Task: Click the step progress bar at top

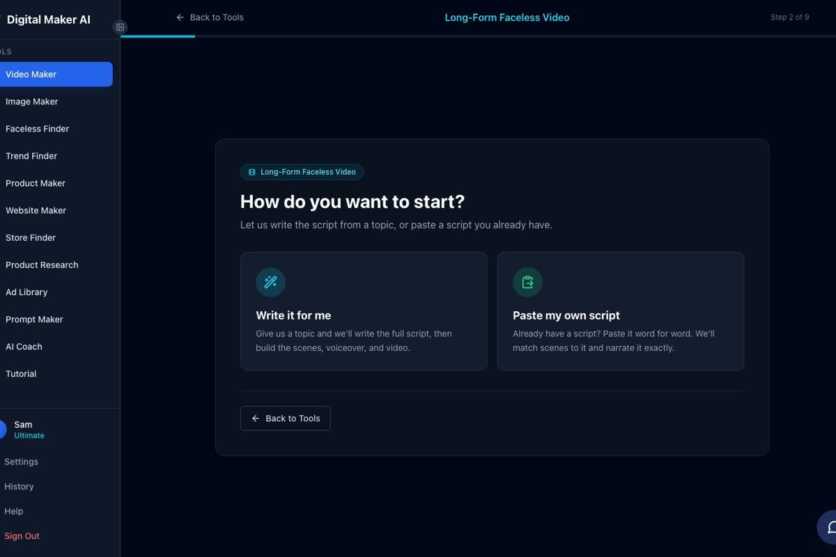Action: click(478, 36)
